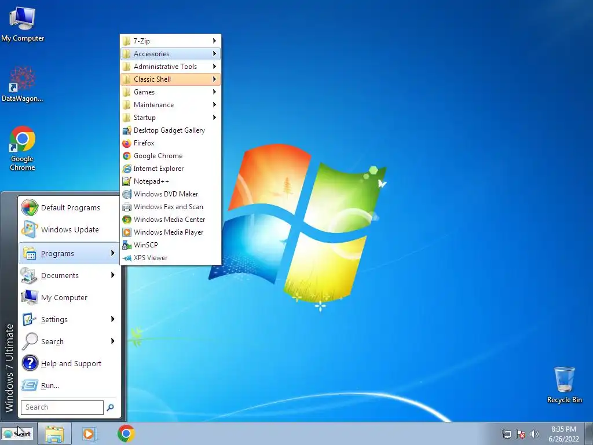Open the Games folder entry
593x445 pixels.
tap(171, 92)
